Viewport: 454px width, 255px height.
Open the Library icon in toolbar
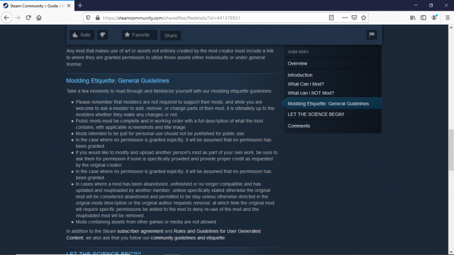click(413, 18)
